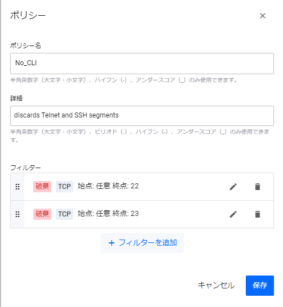The width and height of the screenshot is (283, 307).
Task: Delete the TCP port 23 filter
Action: (x=258, y=214)
